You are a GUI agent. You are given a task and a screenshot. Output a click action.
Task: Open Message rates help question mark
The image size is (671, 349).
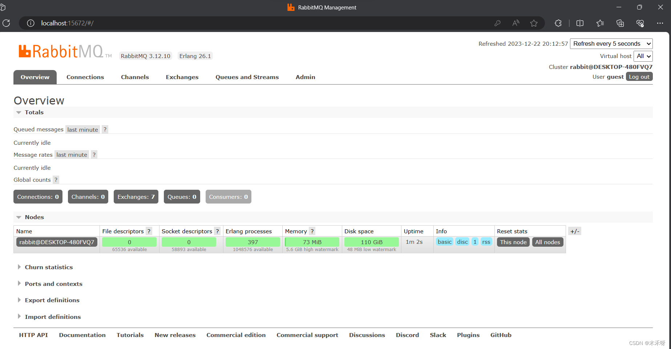(94, 155)
